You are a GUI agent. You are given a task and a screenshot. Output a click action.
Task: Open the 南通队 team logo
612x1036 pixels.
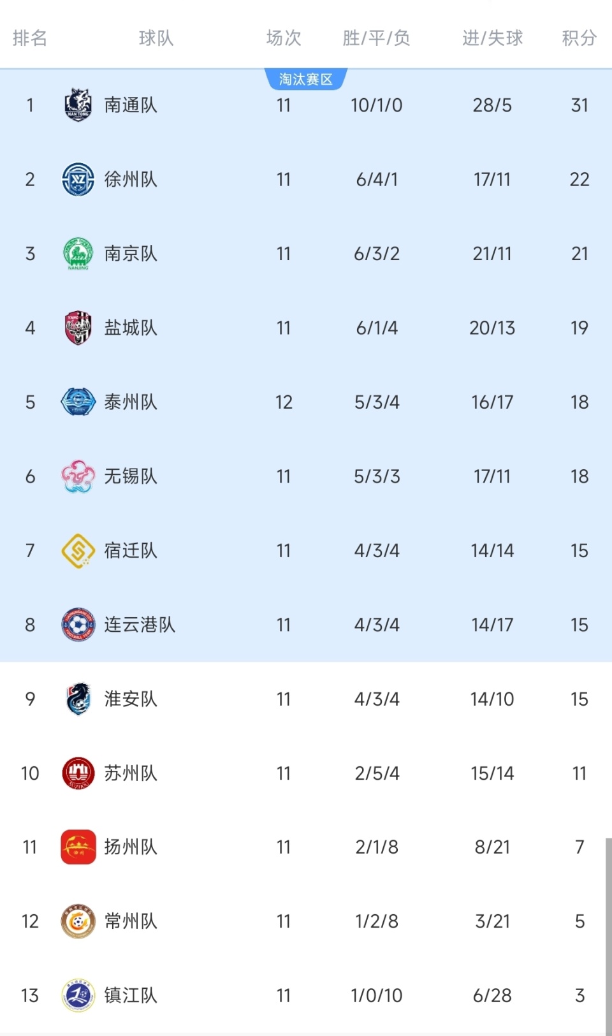click(78, 105)
